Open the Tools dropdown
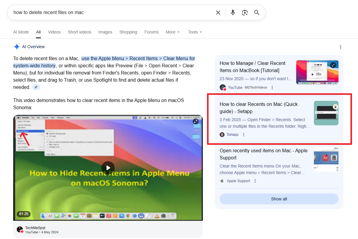The image size is (358, 239). [x=195, y=32]
